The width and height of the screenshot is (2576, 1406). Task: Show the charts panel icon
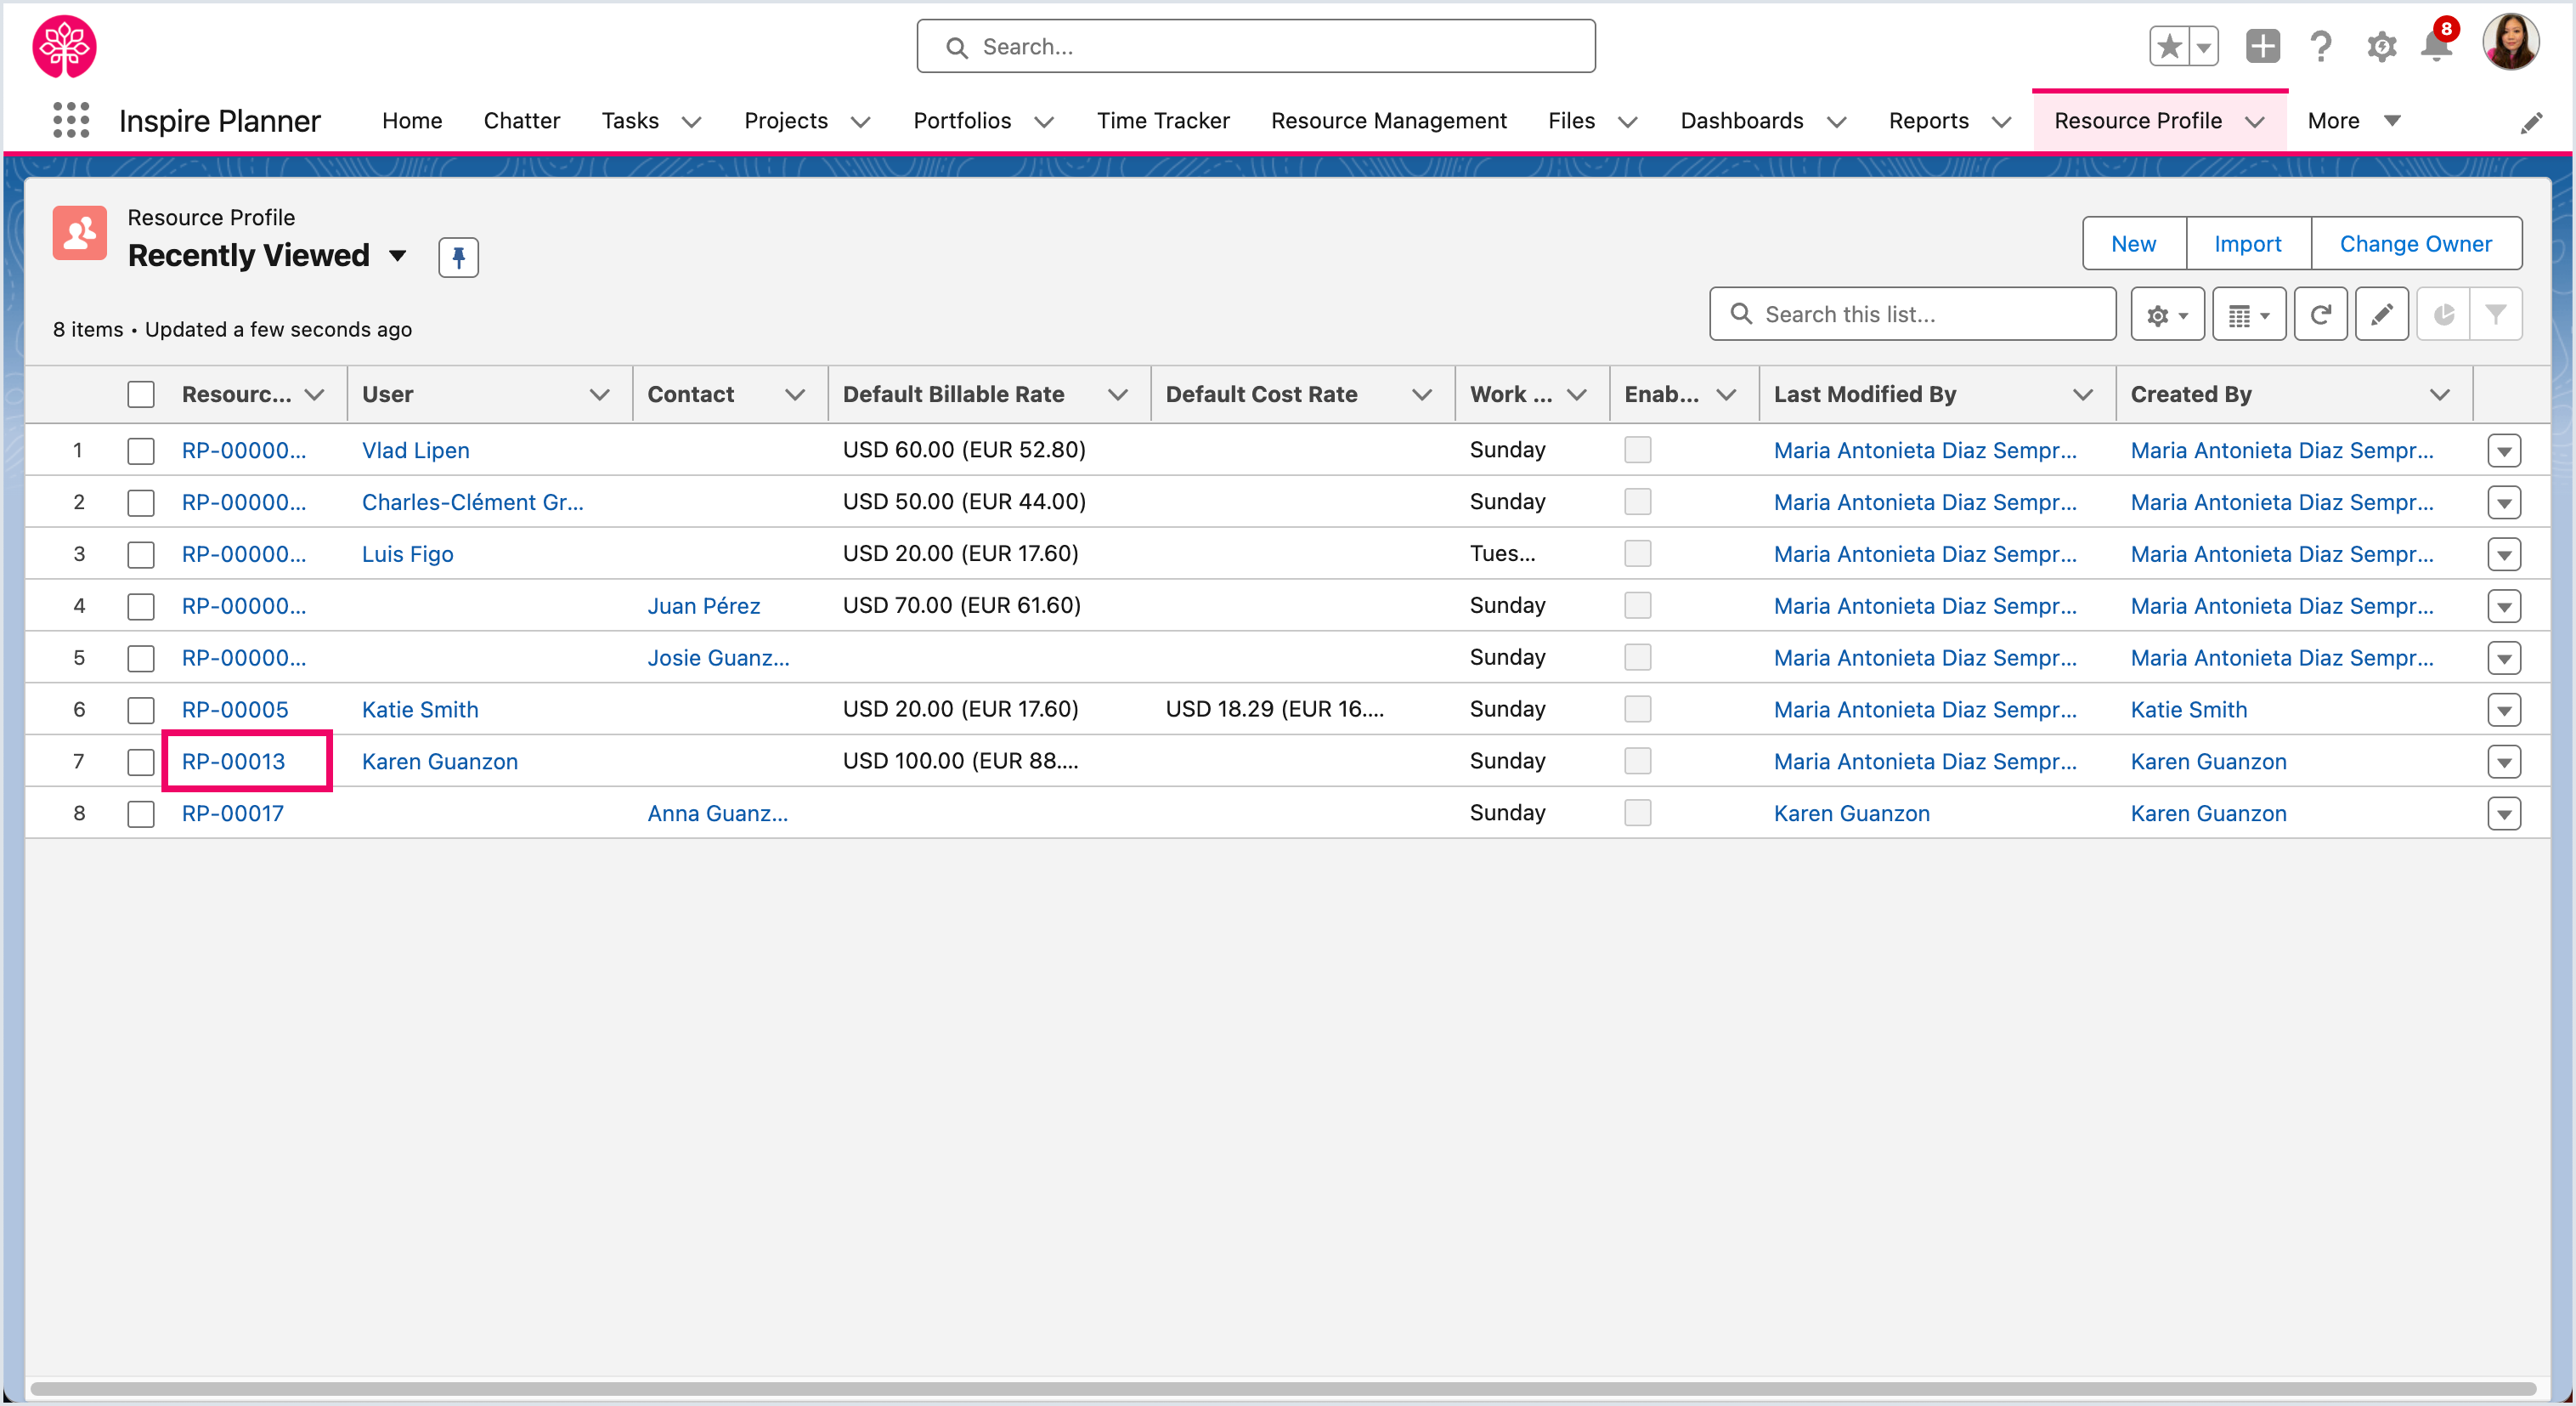[x=2444, y=315]
